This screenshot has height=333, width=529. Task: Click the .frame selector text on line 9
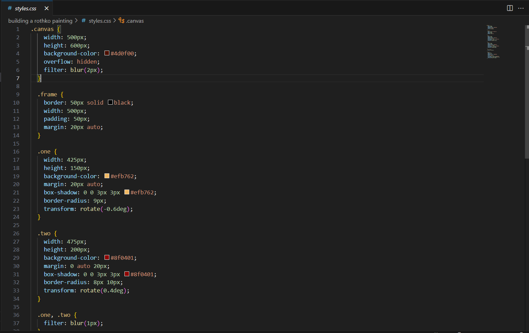[47, 94]
